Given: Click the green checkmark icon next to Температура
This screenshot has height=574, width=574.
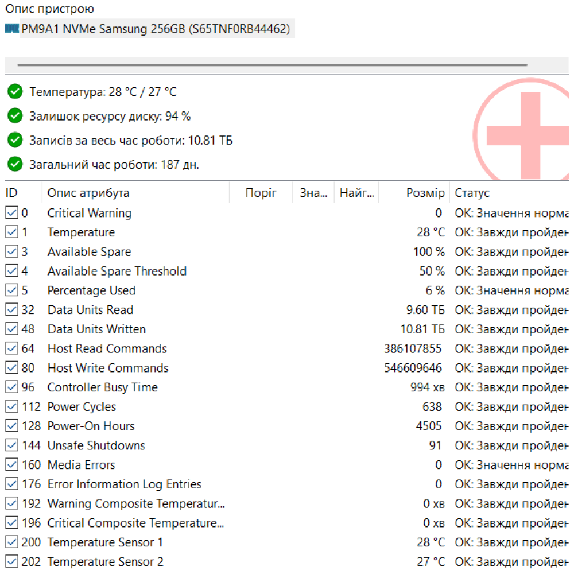Looking at the screenshot, I should [15, 92].
